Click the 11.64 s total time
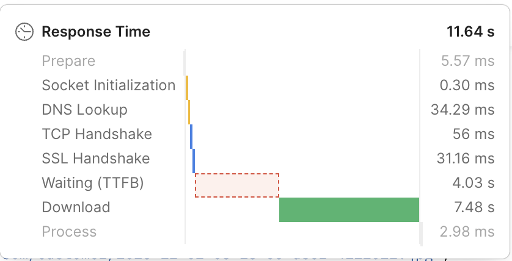512x261 pixels. 470,32
